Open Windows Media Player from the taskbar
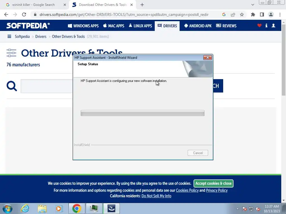This screenshot has width=286, height=214. 59,208
